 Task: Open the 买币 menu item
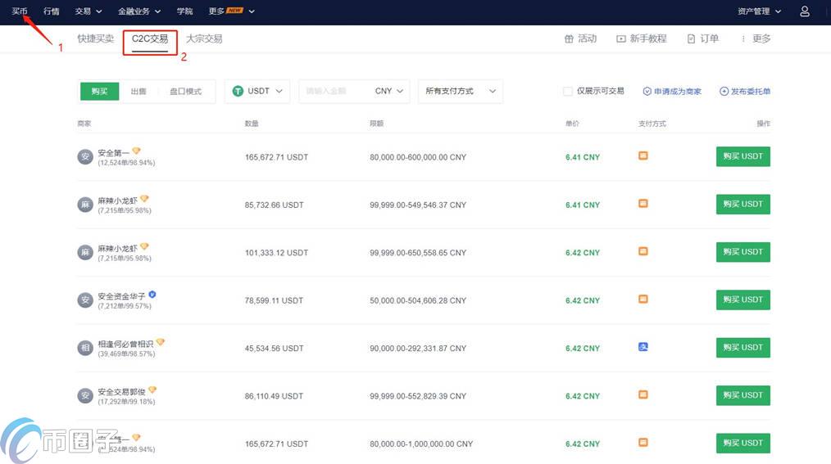pyautogui.click(x=20, y=11)
